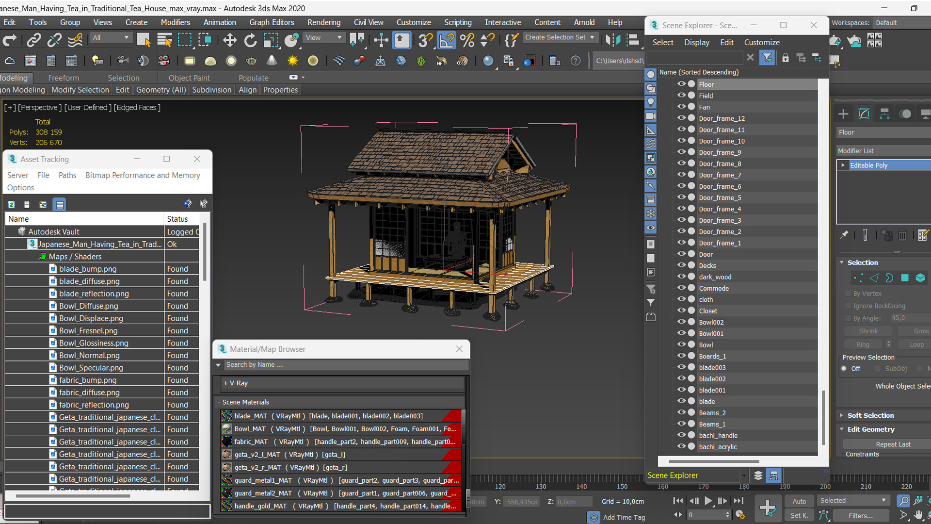Open the key Filters... button

[861, 516]
